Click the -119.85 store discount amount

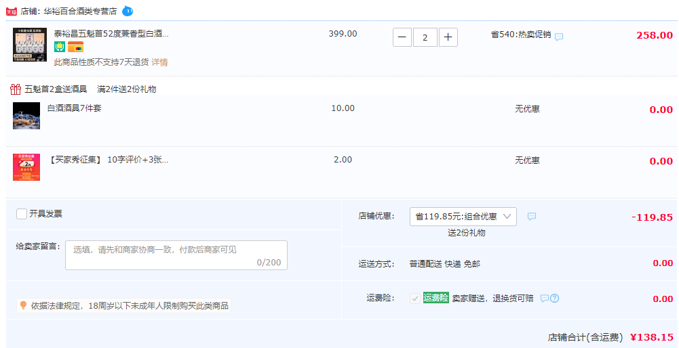pyautogui.click(x=652, y=217)
